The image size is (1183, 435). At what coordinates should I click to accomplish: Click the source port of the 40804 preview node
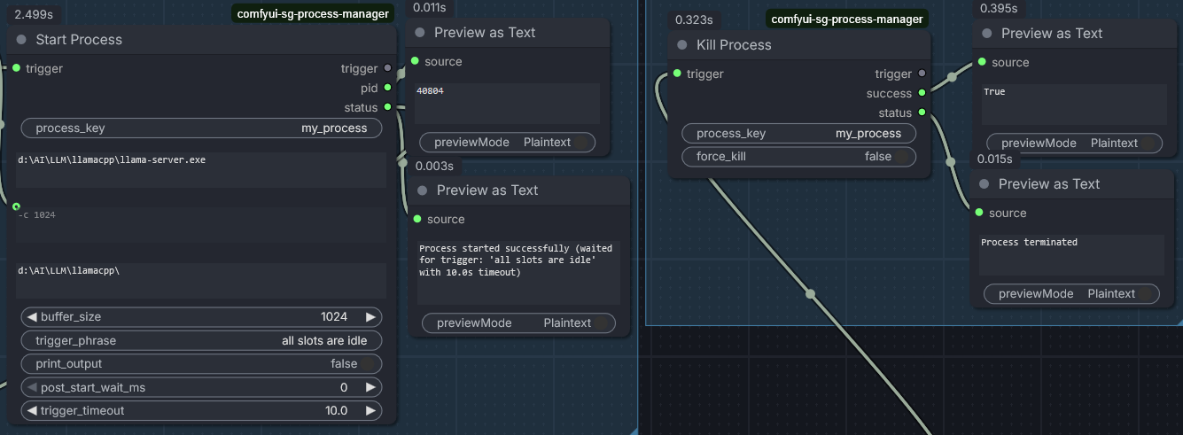(x=414, y=61)
